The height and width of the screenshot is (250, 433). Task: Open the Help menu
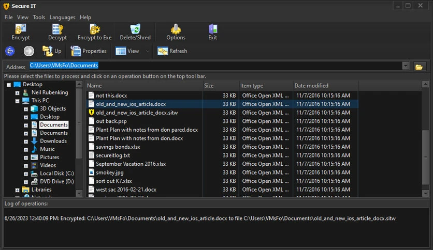[x=85, y=17]
